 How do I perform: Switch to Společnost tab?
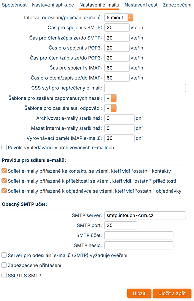pyautogui.click(x=14, y=5)
